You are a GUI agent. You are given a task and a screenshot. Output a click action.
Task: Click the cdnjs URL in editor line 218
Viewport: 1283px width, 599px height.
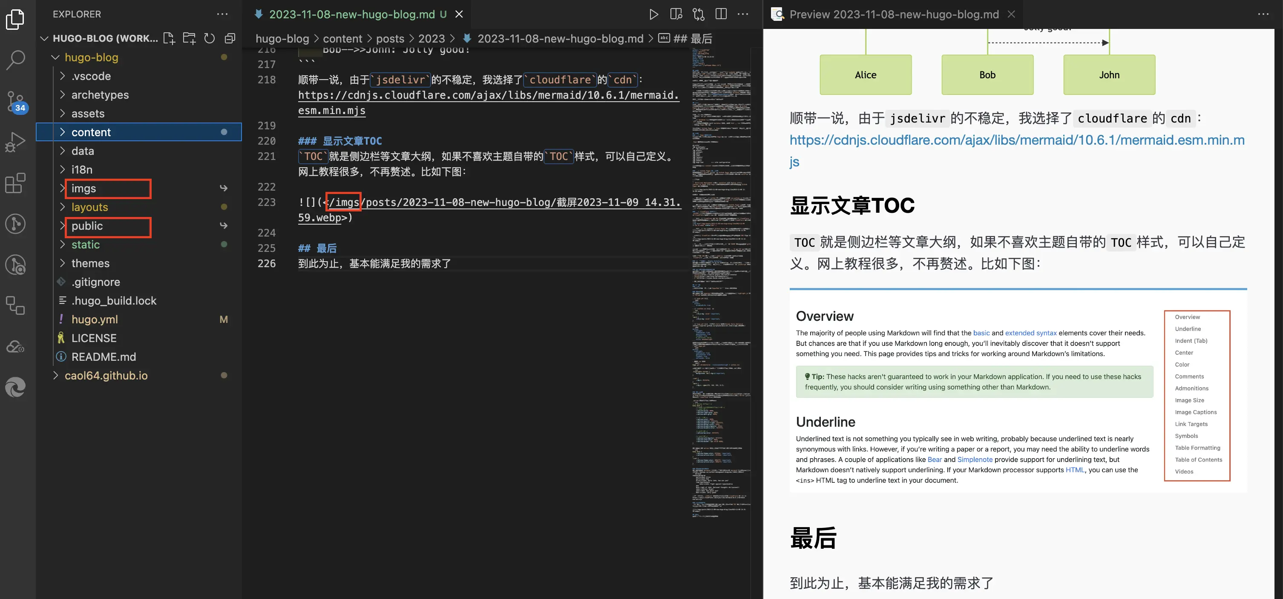[489, 103]
